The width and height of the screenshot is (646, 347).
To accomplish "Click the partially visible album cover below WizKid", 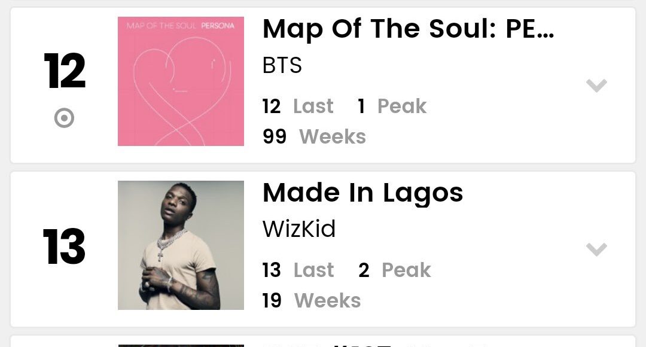I will click(x=181, y=345).
